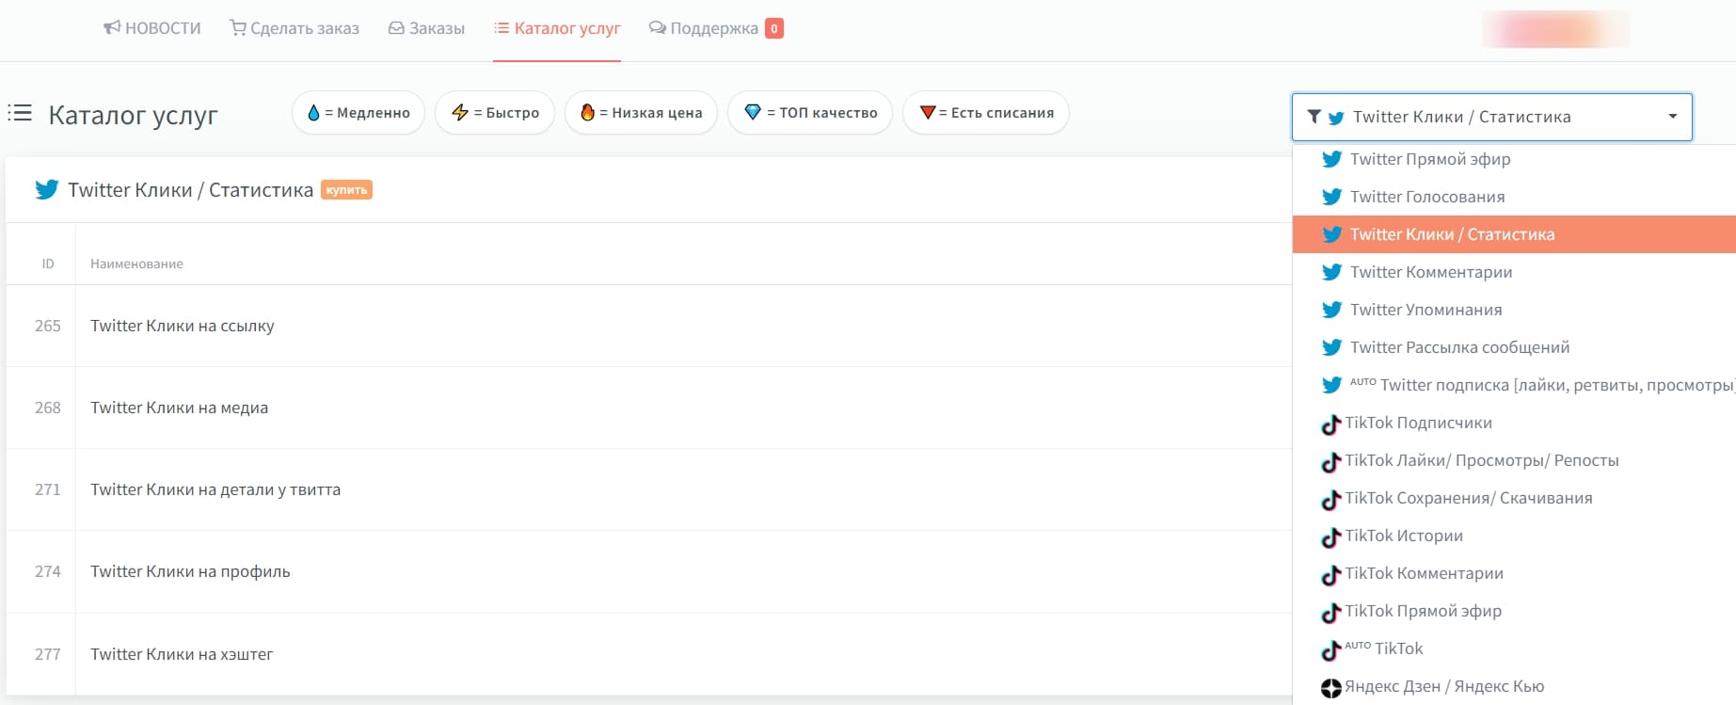
Task: Choose Яндекс Дзен / Яндекс Кью option
Action: [x=1514, y=686]
